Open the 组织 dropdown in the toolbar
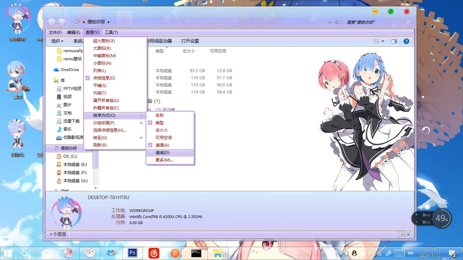 (x=58, y=41)
